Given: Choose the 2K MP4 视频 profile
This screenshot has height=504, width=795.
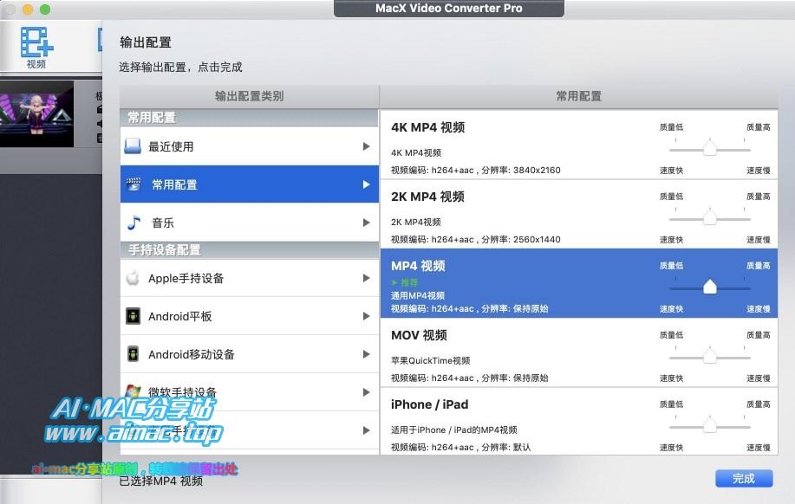Looking at the screenshot, I should click(x=578, y=214).
